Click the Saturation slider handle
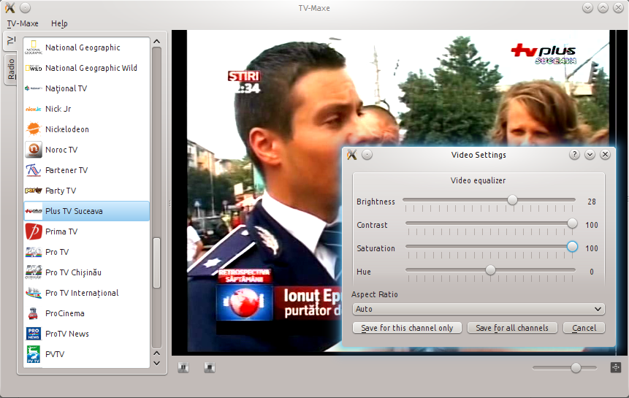 [x=572, y=247]
